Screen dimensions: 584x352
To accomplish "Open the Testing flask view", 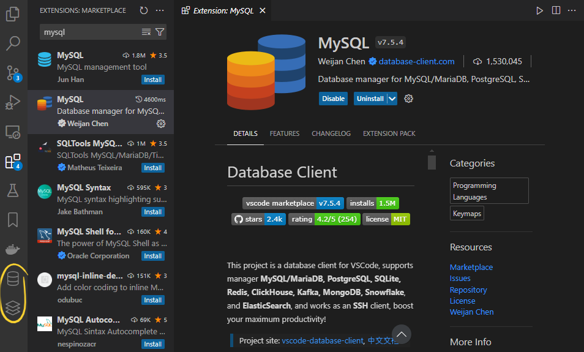I will tap(13, 190).
